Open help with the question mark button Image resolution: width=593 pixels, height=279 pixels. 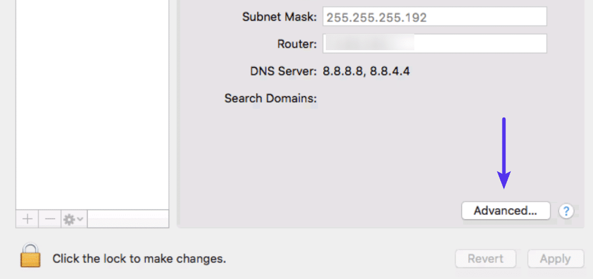point(567,211)
